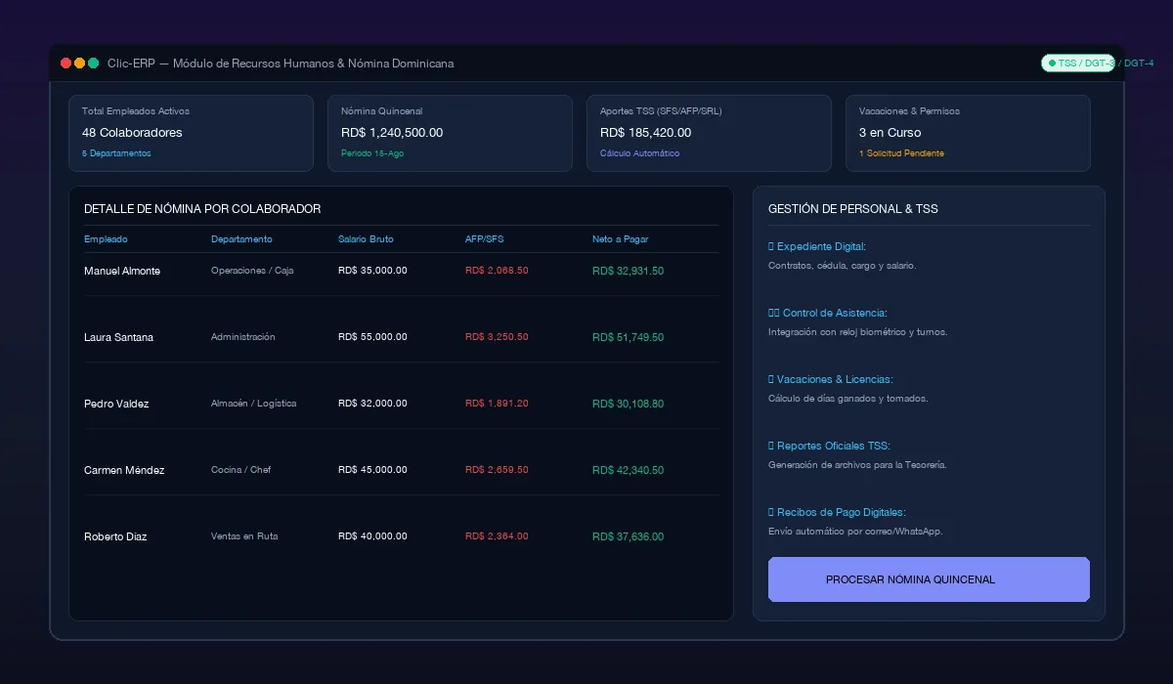Select employee Laura Santana

click(x=118, y=337)
